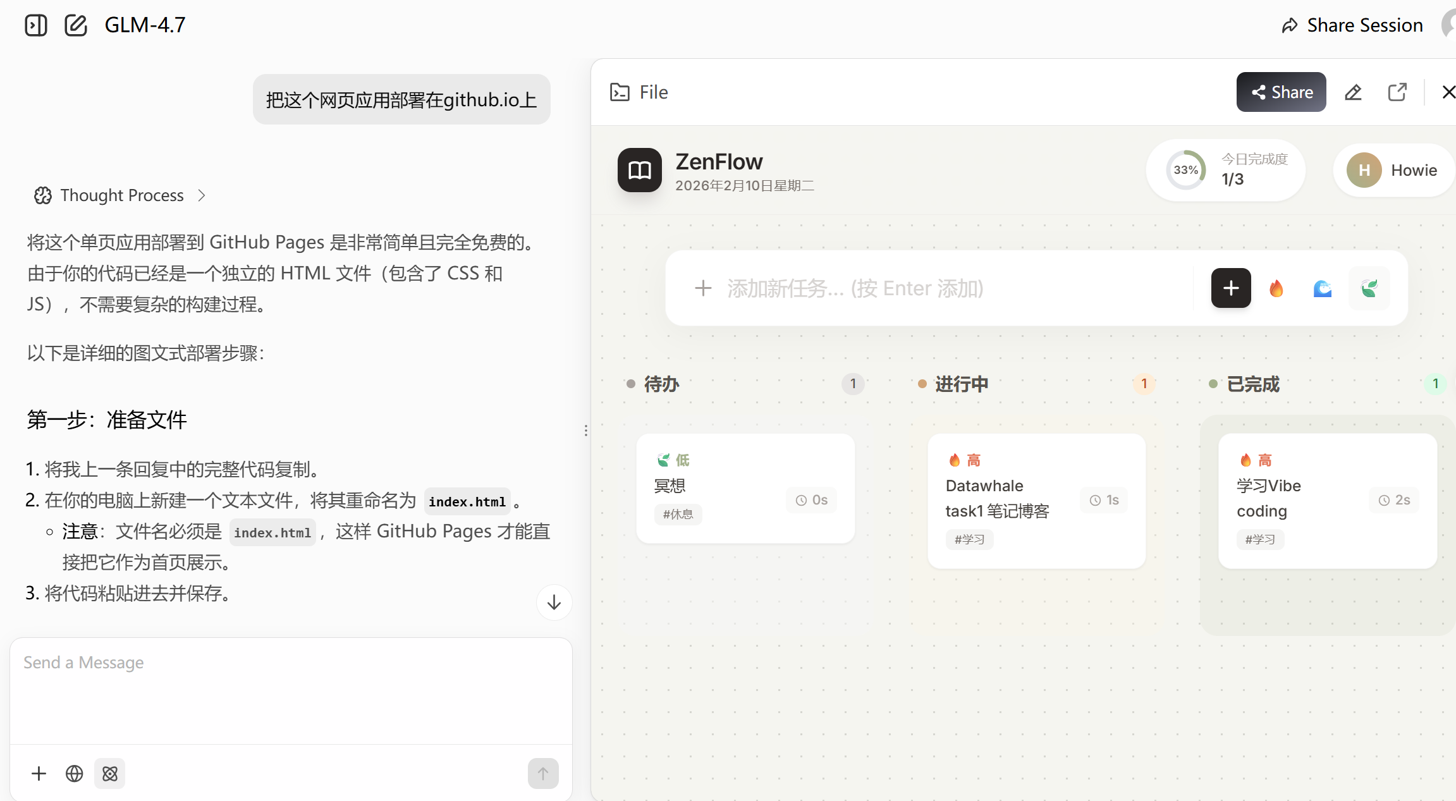The height and width of the screenshot is (801, 1456).
Task: Click Share Session link
Action: point(1352,25)
